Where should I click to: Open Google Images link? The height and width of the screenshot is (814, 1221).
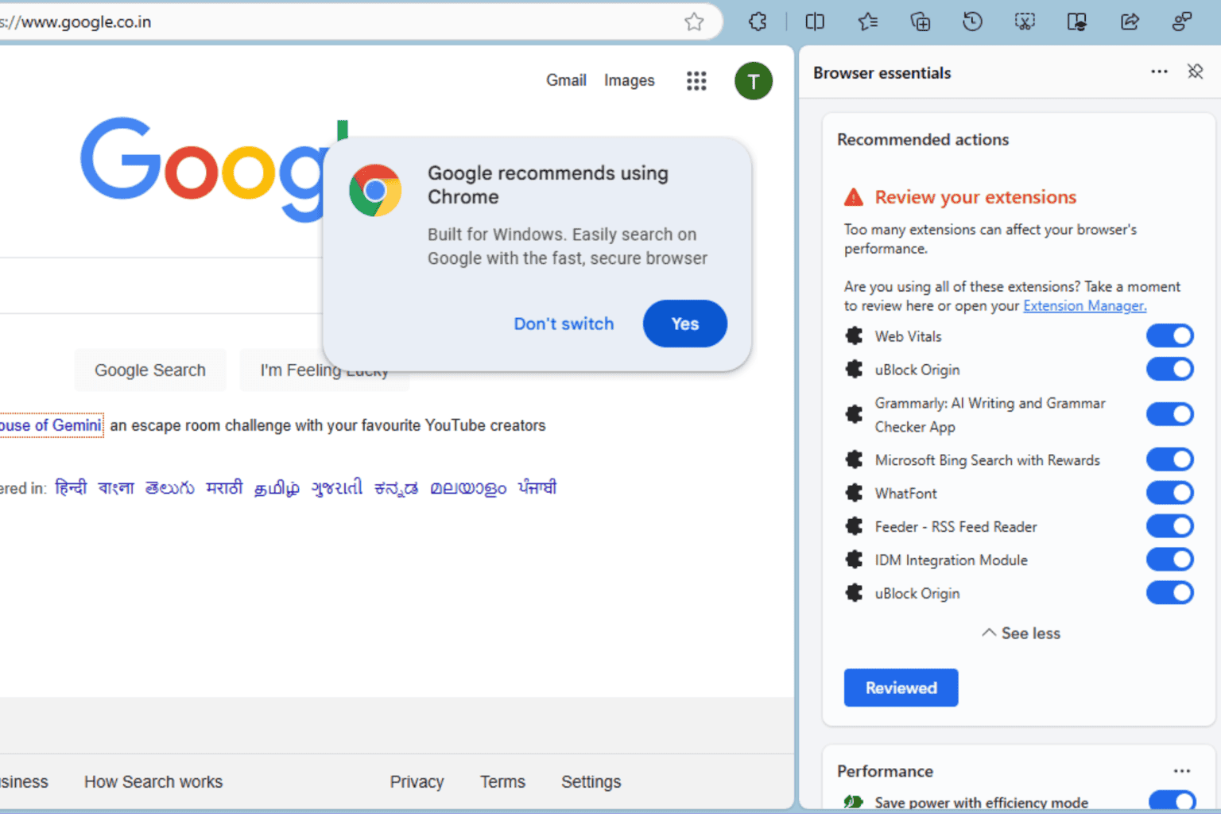pyautogui.click(x=629, y=80)
